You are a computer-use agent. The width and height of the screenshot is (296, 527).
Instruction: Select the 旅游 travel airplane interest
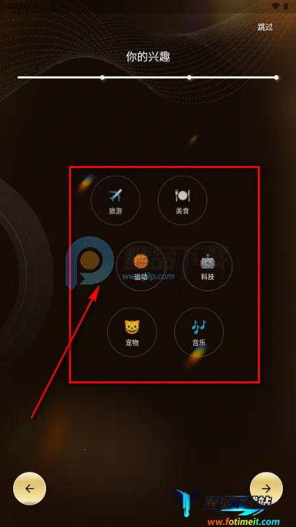[116, 200]
